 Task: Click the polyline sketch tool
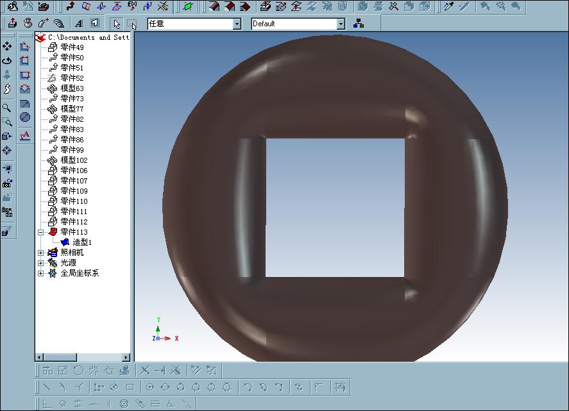(x=99, y=387)
